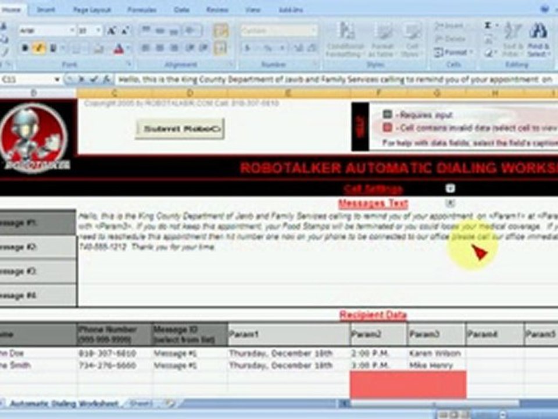
Task: Click the Bottom Align icon
Action: [174, 31]
